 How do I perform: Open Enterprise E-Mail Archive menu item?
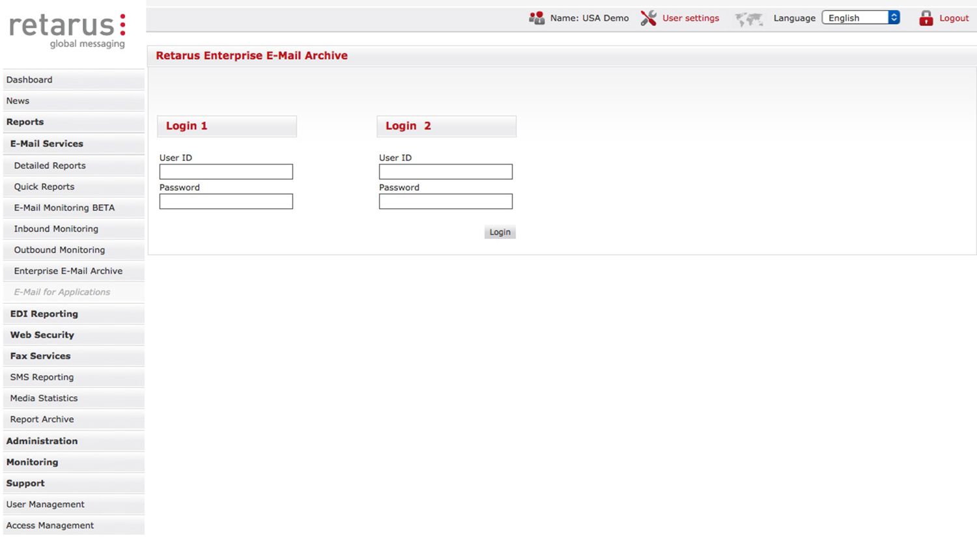click(74, 271)
